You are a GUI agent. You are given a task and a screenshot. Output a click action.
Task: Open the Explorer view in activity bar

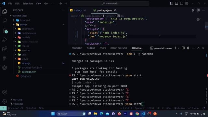point(5,12)
